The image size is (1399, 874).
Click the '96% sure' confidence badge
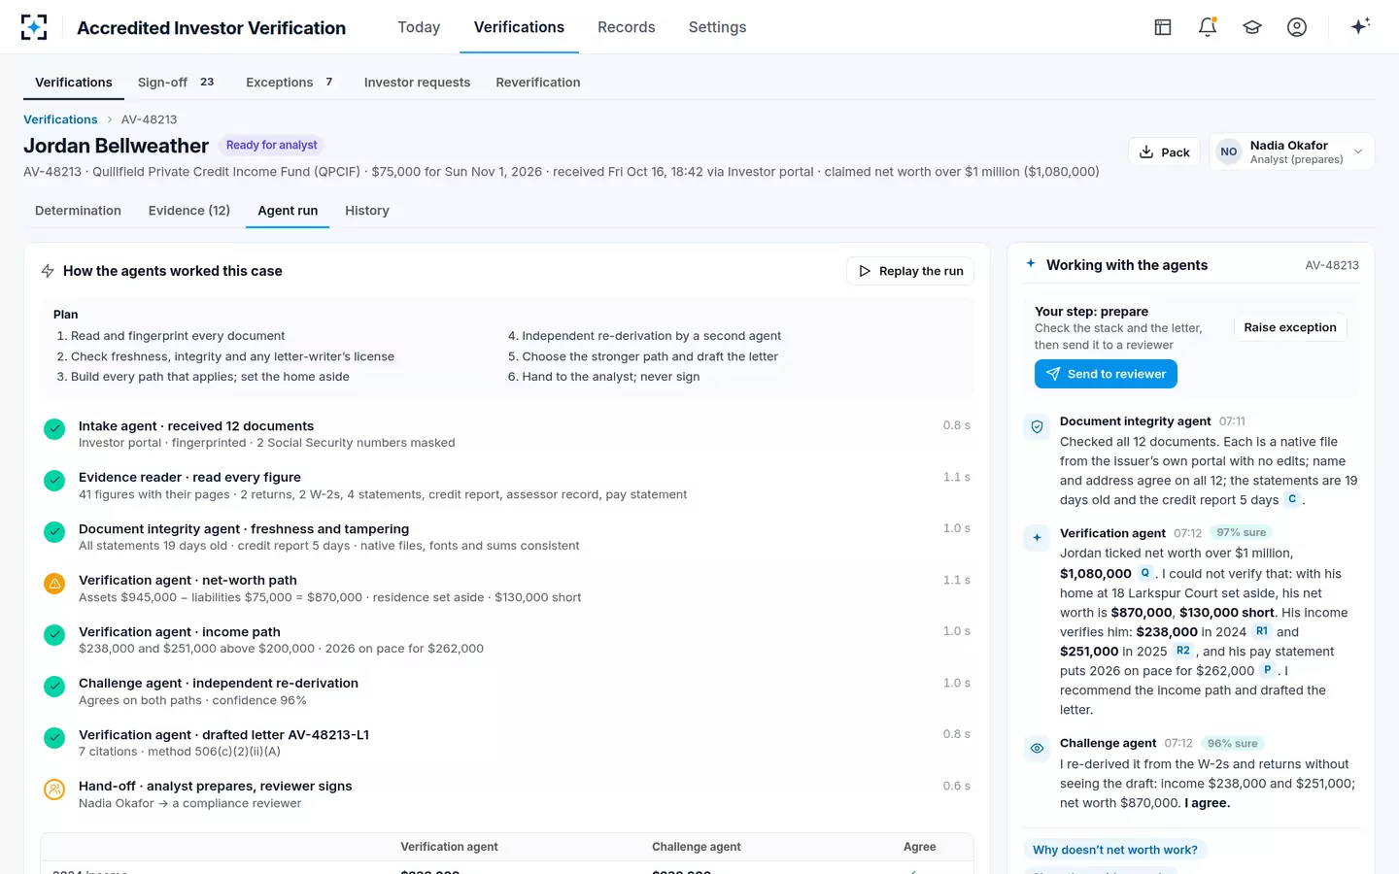click(x=1233, y=743)
